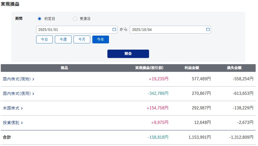Viewport: 258px width, 146px height.
Task: Click the 商品 column header
Action: click(64, 68)
